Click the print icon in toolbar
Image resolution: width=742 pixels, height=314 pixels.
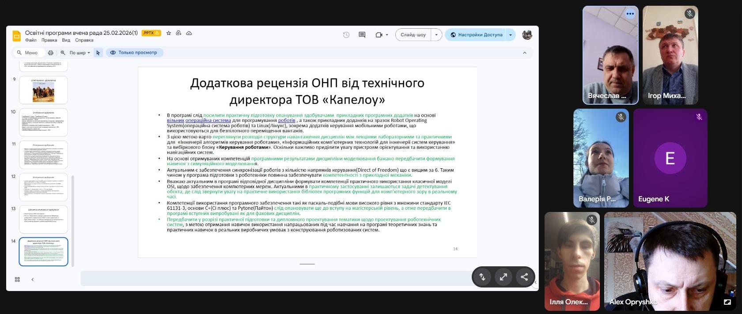(50, 53)
